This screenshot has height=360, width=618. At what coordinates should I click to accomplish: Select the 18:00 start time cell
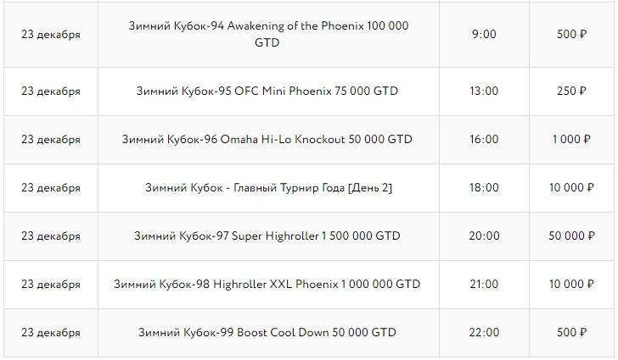484,187
